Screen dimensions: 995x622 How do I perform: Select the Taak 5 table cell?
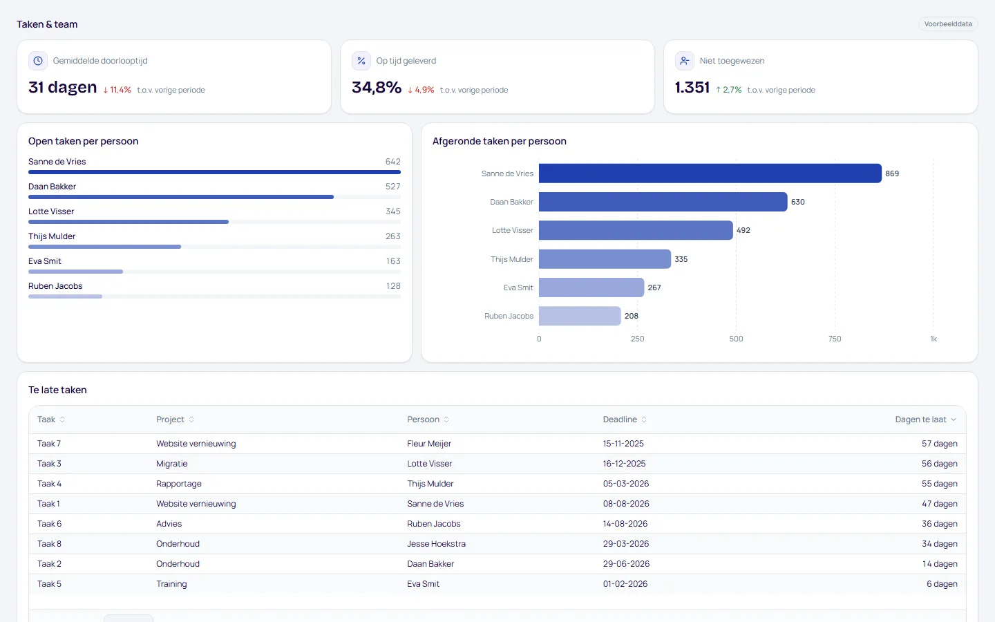point(49,584)
